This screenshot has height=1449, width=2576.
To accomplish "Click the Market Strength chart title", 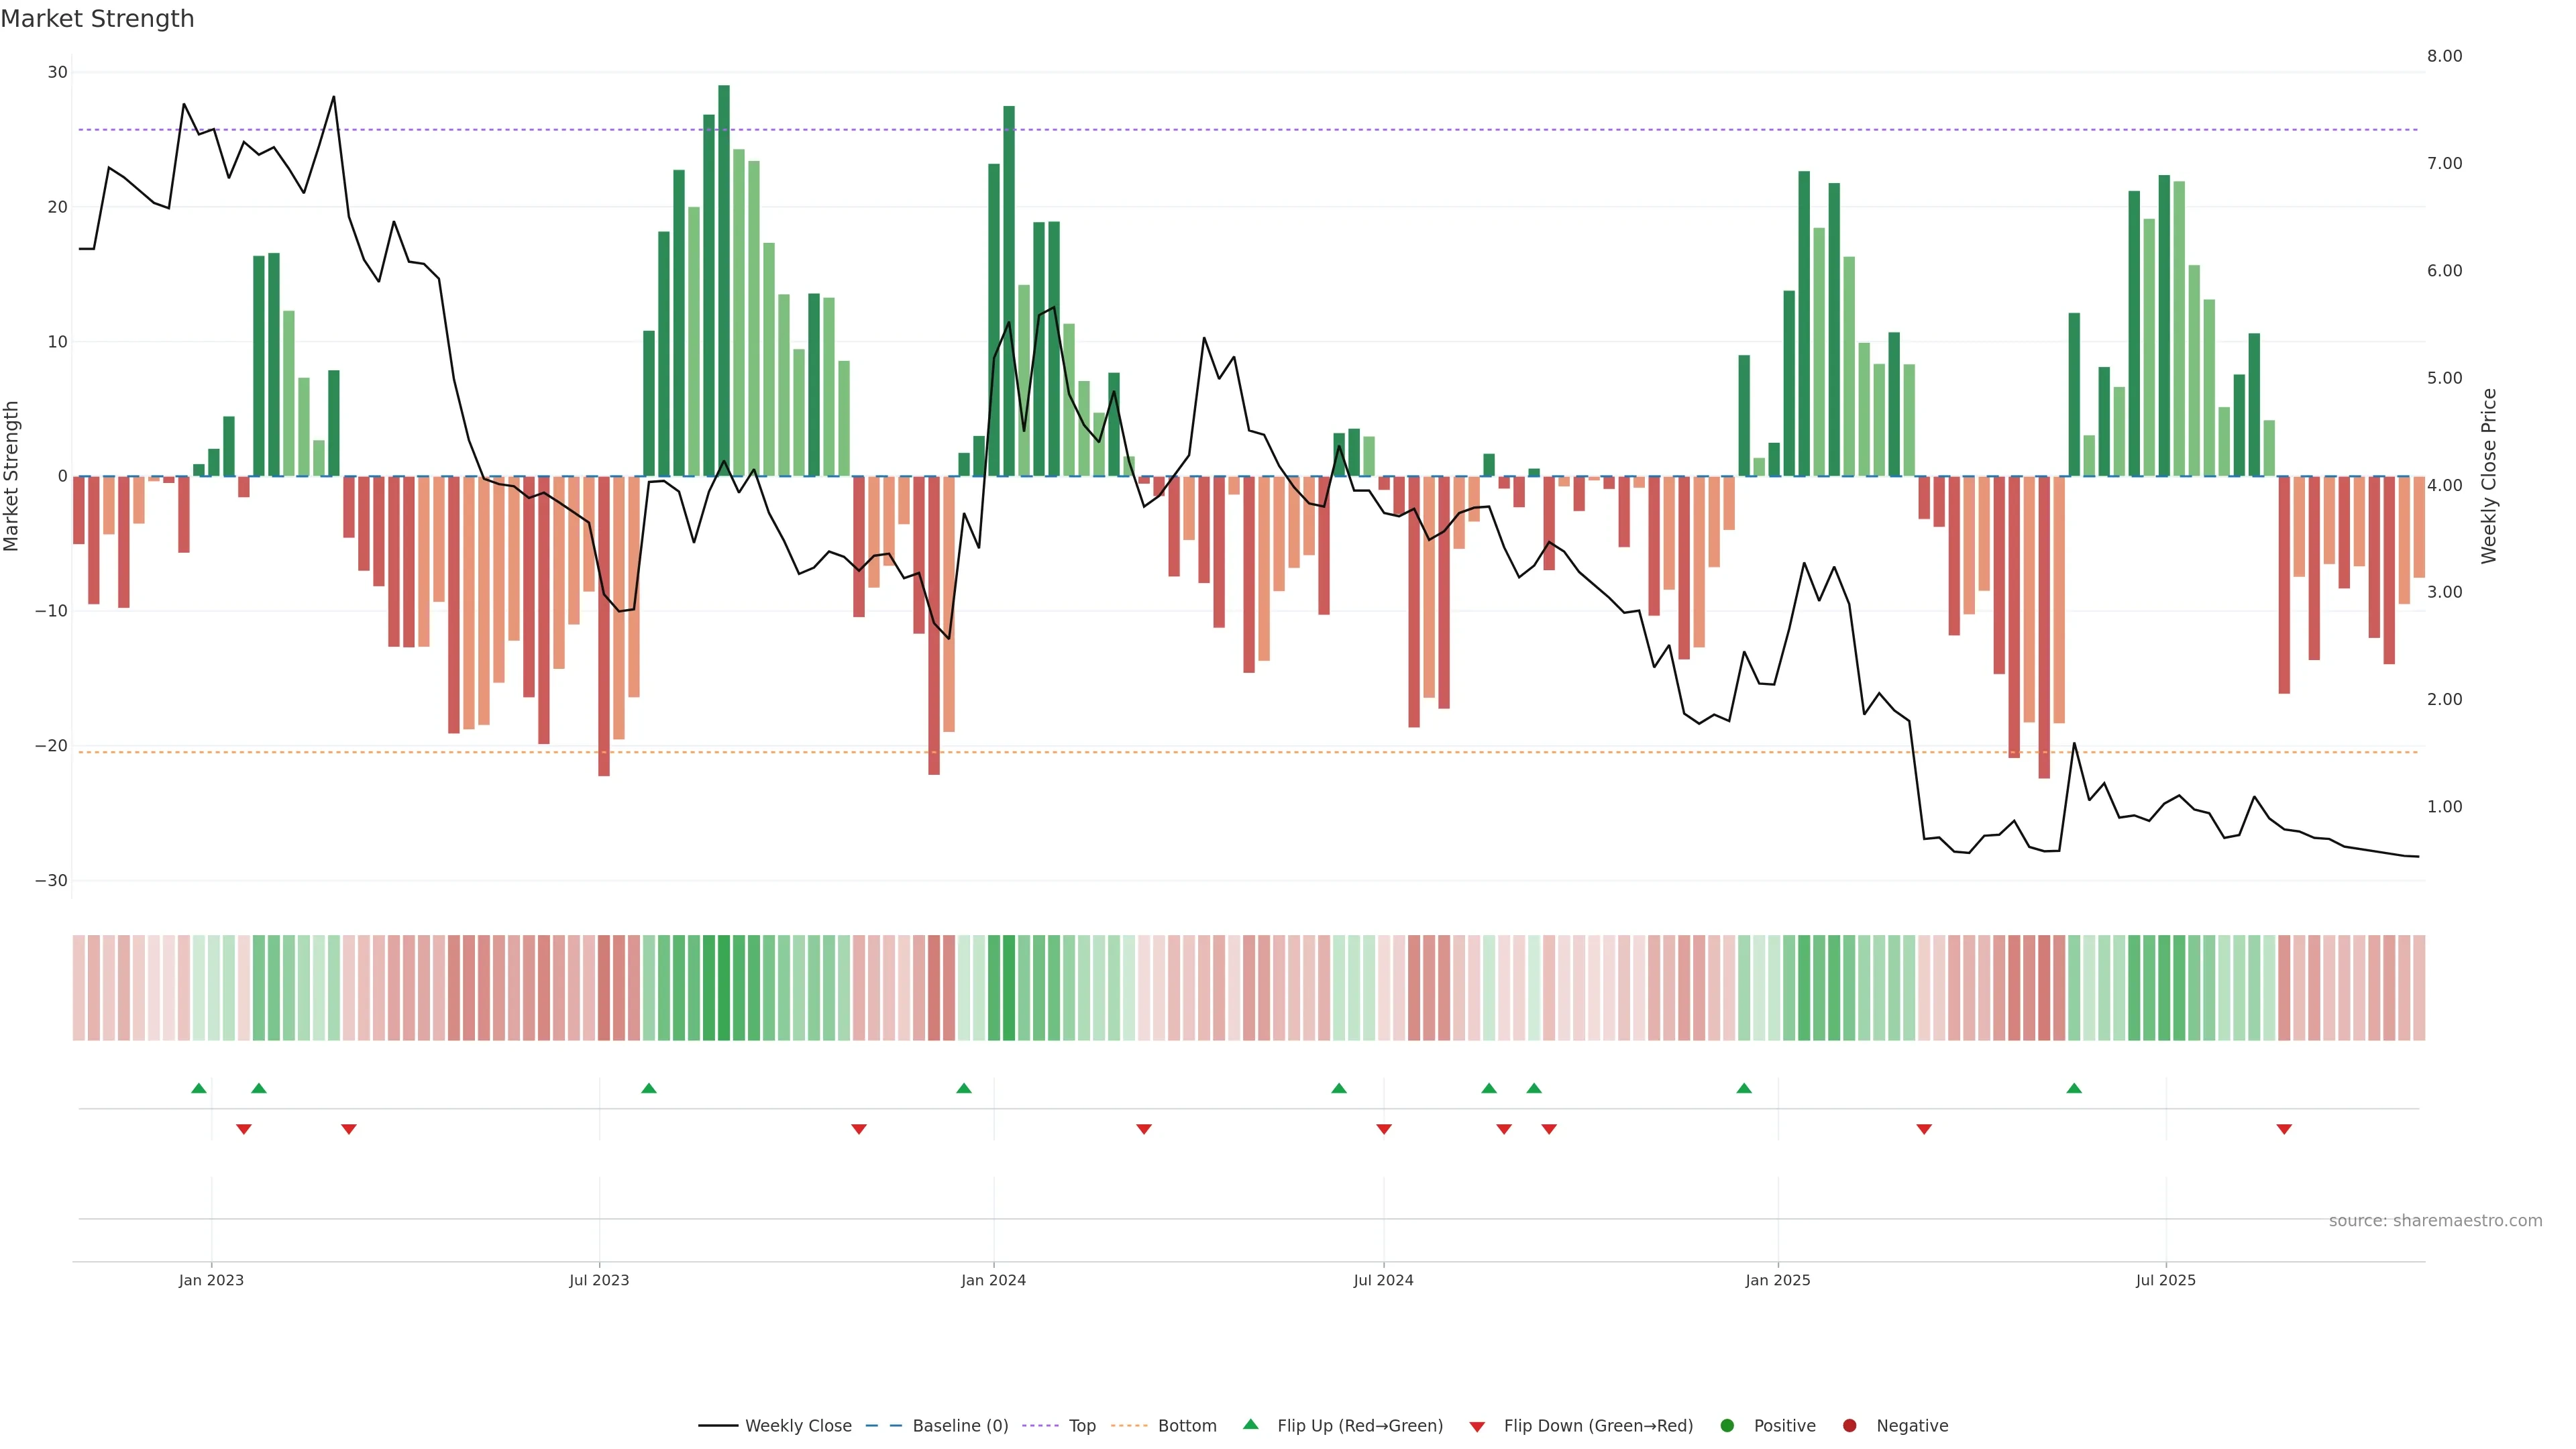I will tap(97, 19).
